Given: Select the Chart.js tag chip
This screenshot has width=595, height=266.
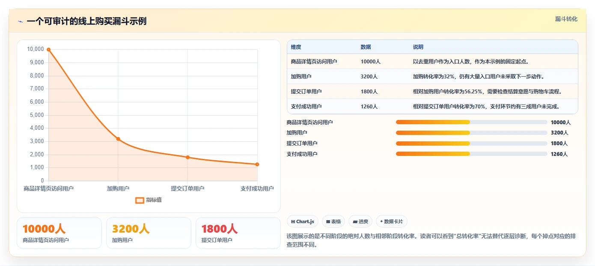Looking at the screenshot, I should click(x=303, y=221).
